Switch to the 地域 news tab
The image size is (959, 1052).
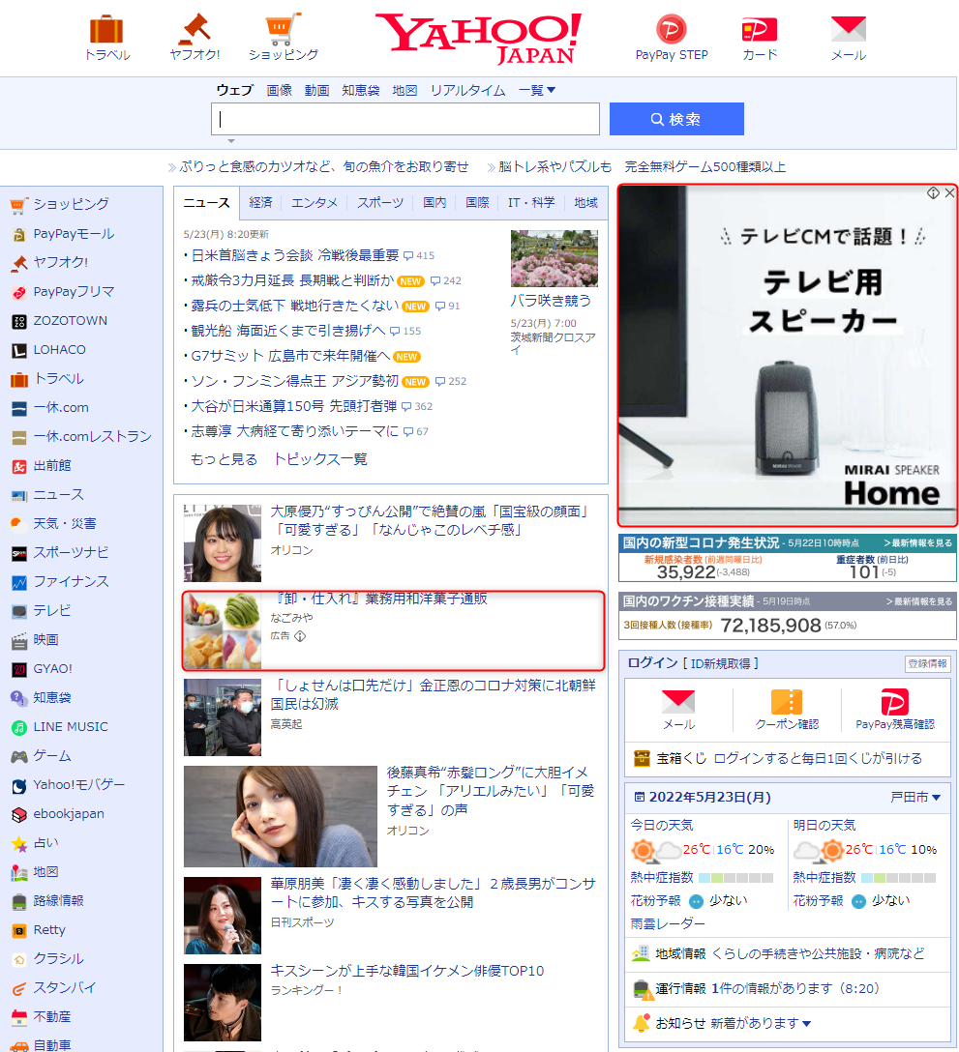[585, 203]
